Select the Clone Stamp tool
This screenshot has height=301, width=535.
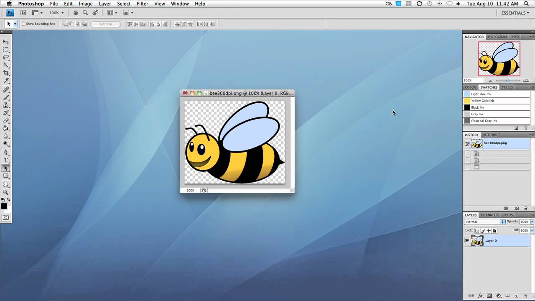(6, 105)
